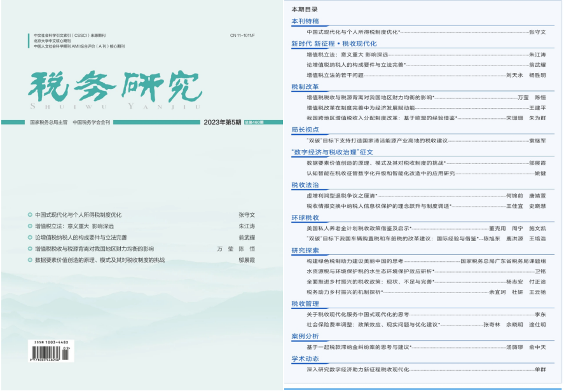Click the bullet before 论增值税纳税人的构成要件与立法完善
The width and height of the screenshot is (564, 391).
(31, 237)
